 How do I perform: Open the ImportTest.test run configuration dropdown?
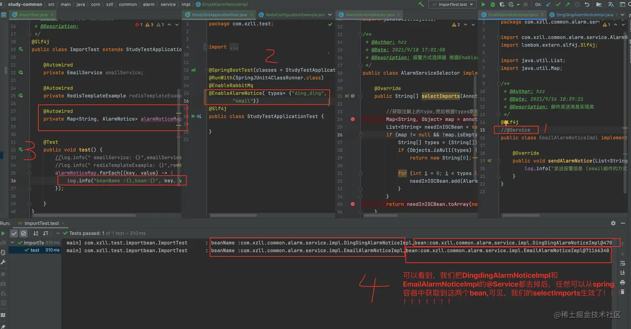click(452, 4)
